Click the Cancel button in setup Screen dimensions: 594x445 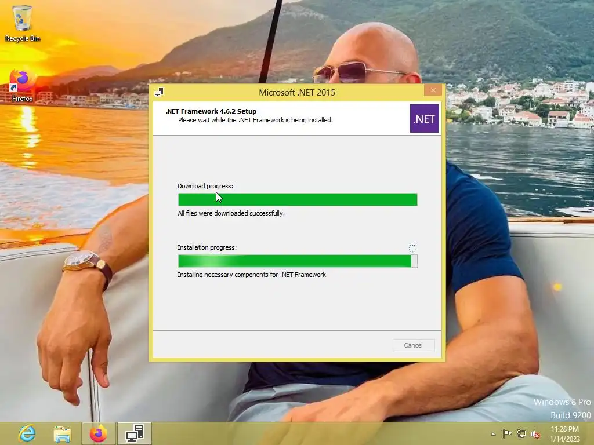(413, 345)
